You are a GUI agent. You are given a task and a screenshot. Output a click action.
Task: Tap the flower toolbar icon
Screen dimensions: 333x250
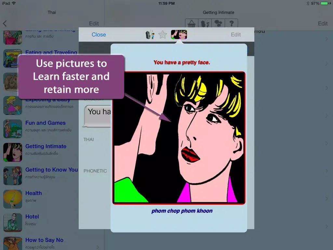coord(218,23)
